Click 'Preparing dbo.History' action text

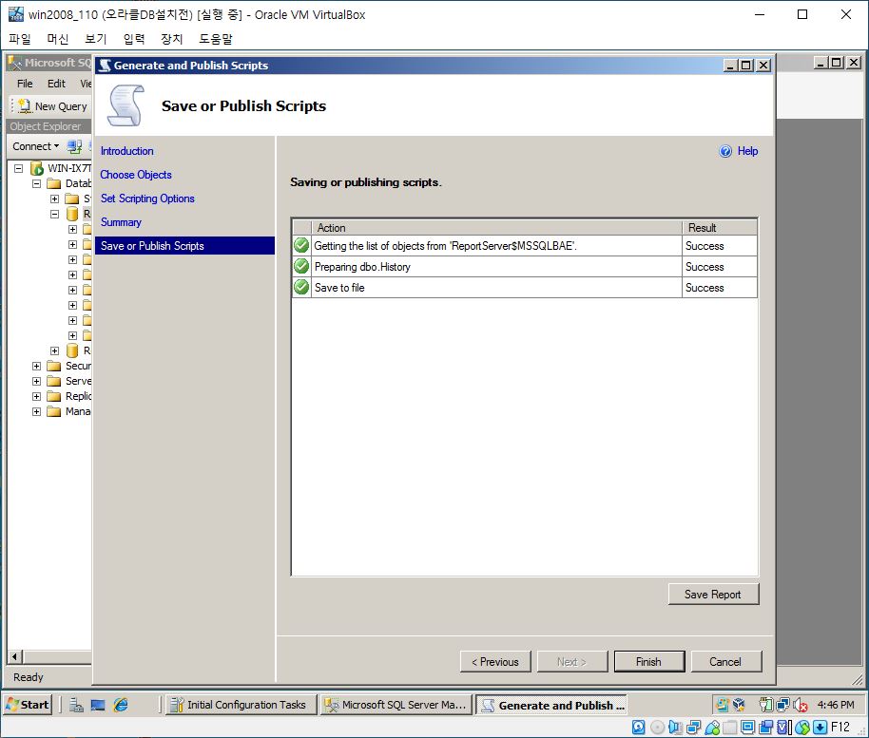362,267
